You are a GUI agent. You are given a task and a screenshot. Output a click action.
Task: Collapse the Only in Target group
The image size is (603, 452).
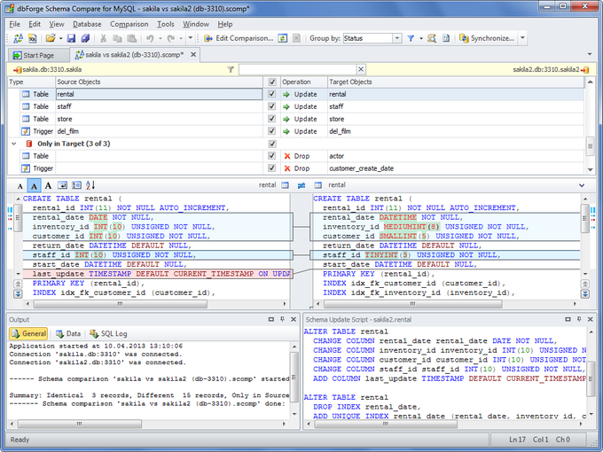pos(14,144)
